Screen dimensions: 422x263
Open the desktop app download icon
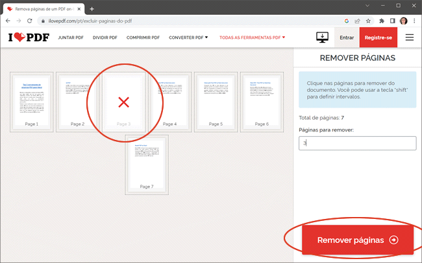pyautogui.click(x=323, y=38)
